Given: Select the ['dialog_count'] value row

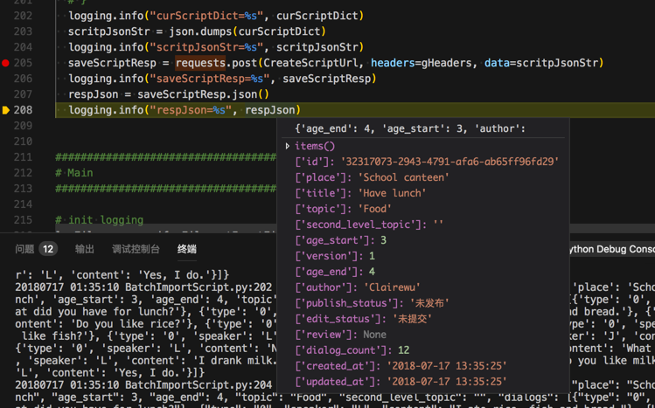Looking at the screenshot, I should tap(352, 350).
